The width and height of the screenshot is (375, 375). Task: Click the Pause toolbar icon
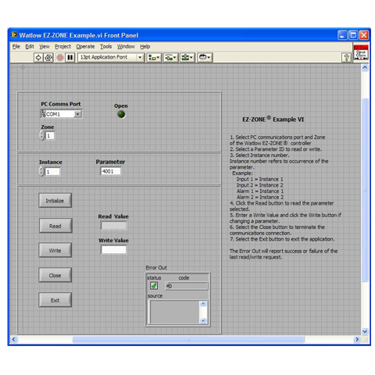click(70, 57)
